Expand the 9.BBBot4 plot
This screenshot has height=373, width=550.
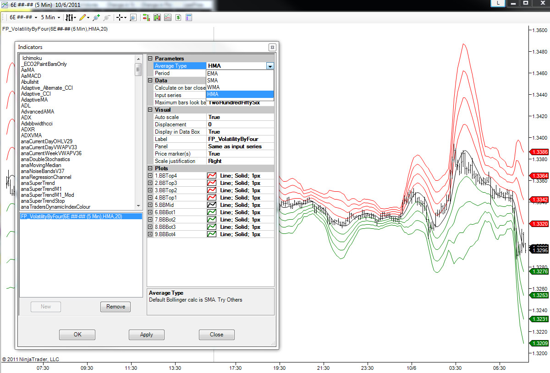150,234
